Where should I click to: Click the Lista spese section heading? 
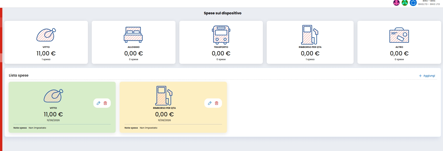(x=19, y=75)
